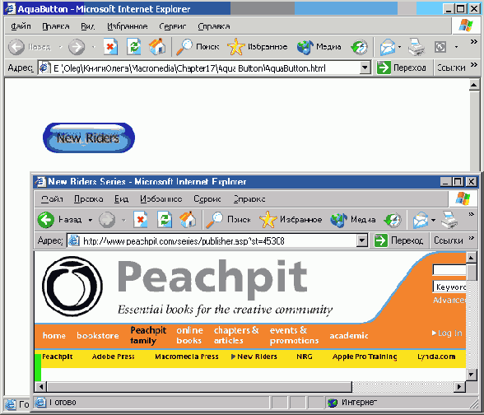Click the Переход go button in the front window

[x=398, y=240]
